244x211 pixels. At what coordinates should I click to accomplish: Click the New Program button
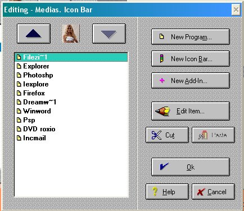click(x=191, y=37)
